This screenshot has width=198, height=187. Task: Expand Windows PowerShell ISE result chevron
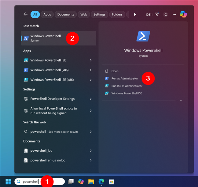pyautogui.click(x=91, y=60)
